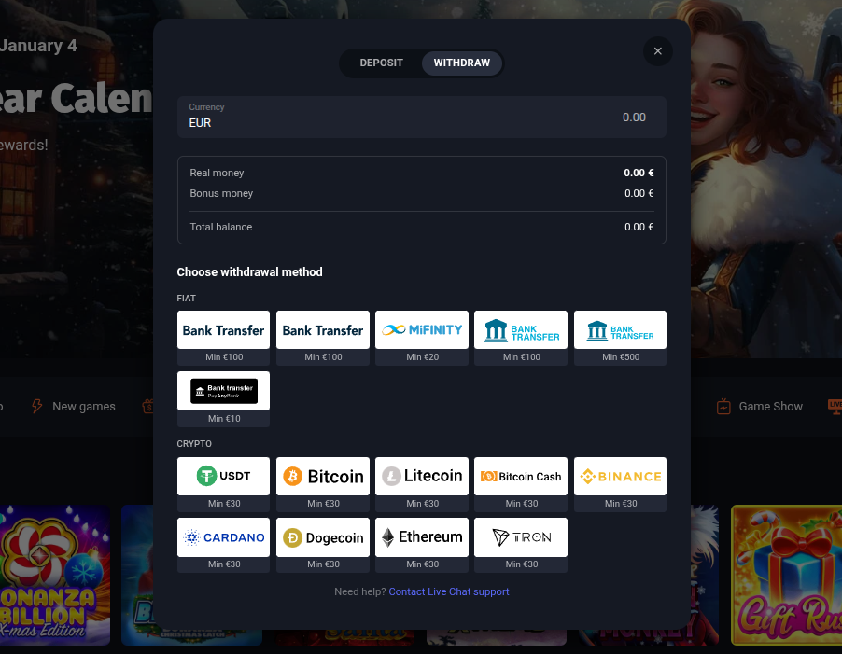This screenshot has width=842, height=654.
Task: Select blue Bank Transfer with Min €500
Action: (620, 330)
